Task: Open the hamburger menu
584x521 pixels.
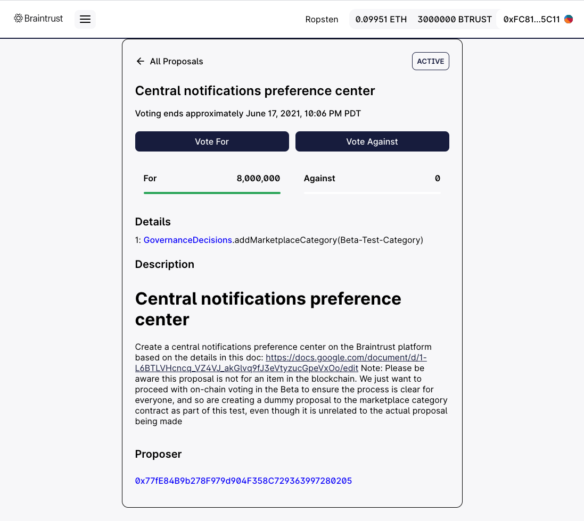Action: [85, 19]
